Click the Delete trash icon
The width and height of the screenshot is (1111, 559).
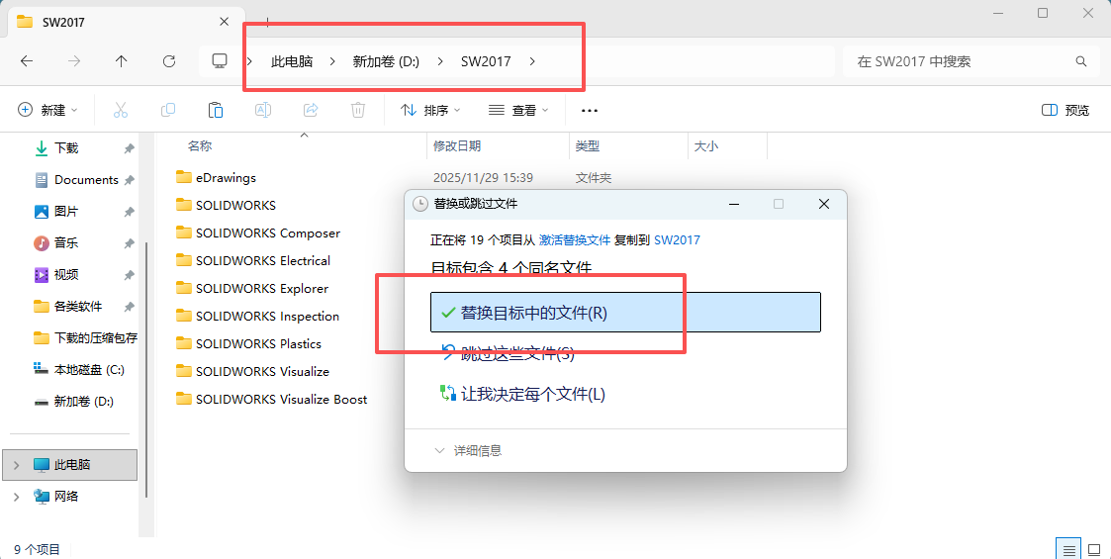(358, 110)
